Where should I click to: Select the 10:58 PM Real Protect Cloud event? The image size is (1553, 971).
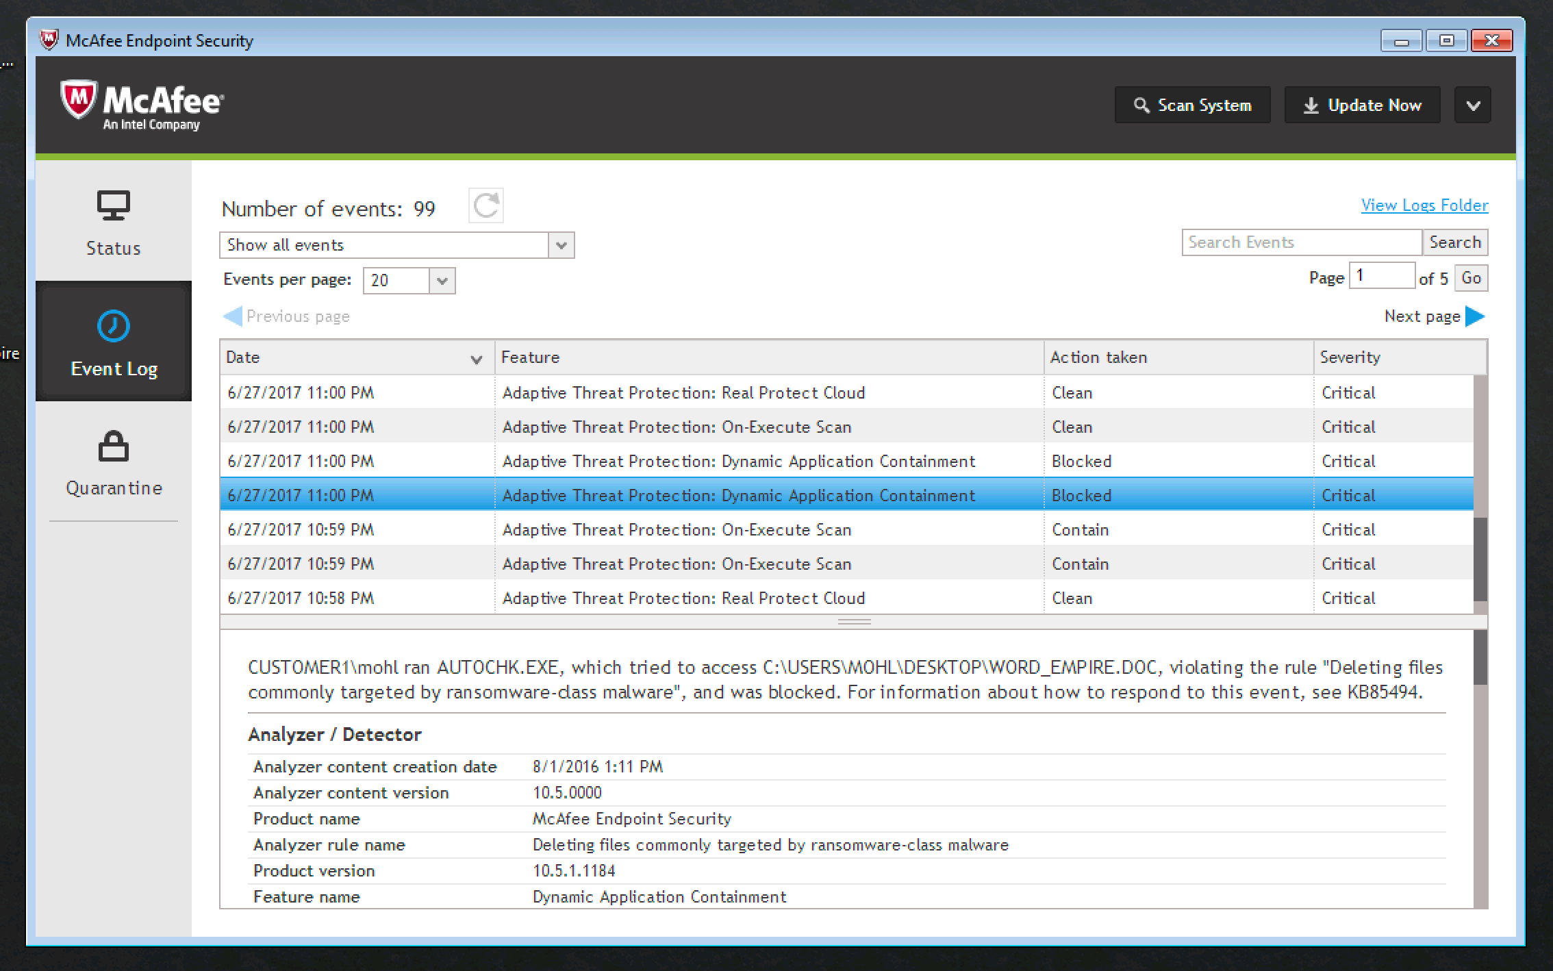coord(683,598)
